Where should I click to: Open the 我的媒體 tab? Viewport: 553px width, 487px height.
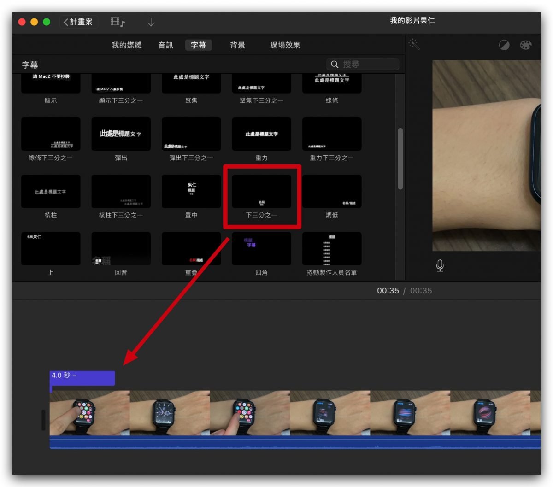[127, 45]
